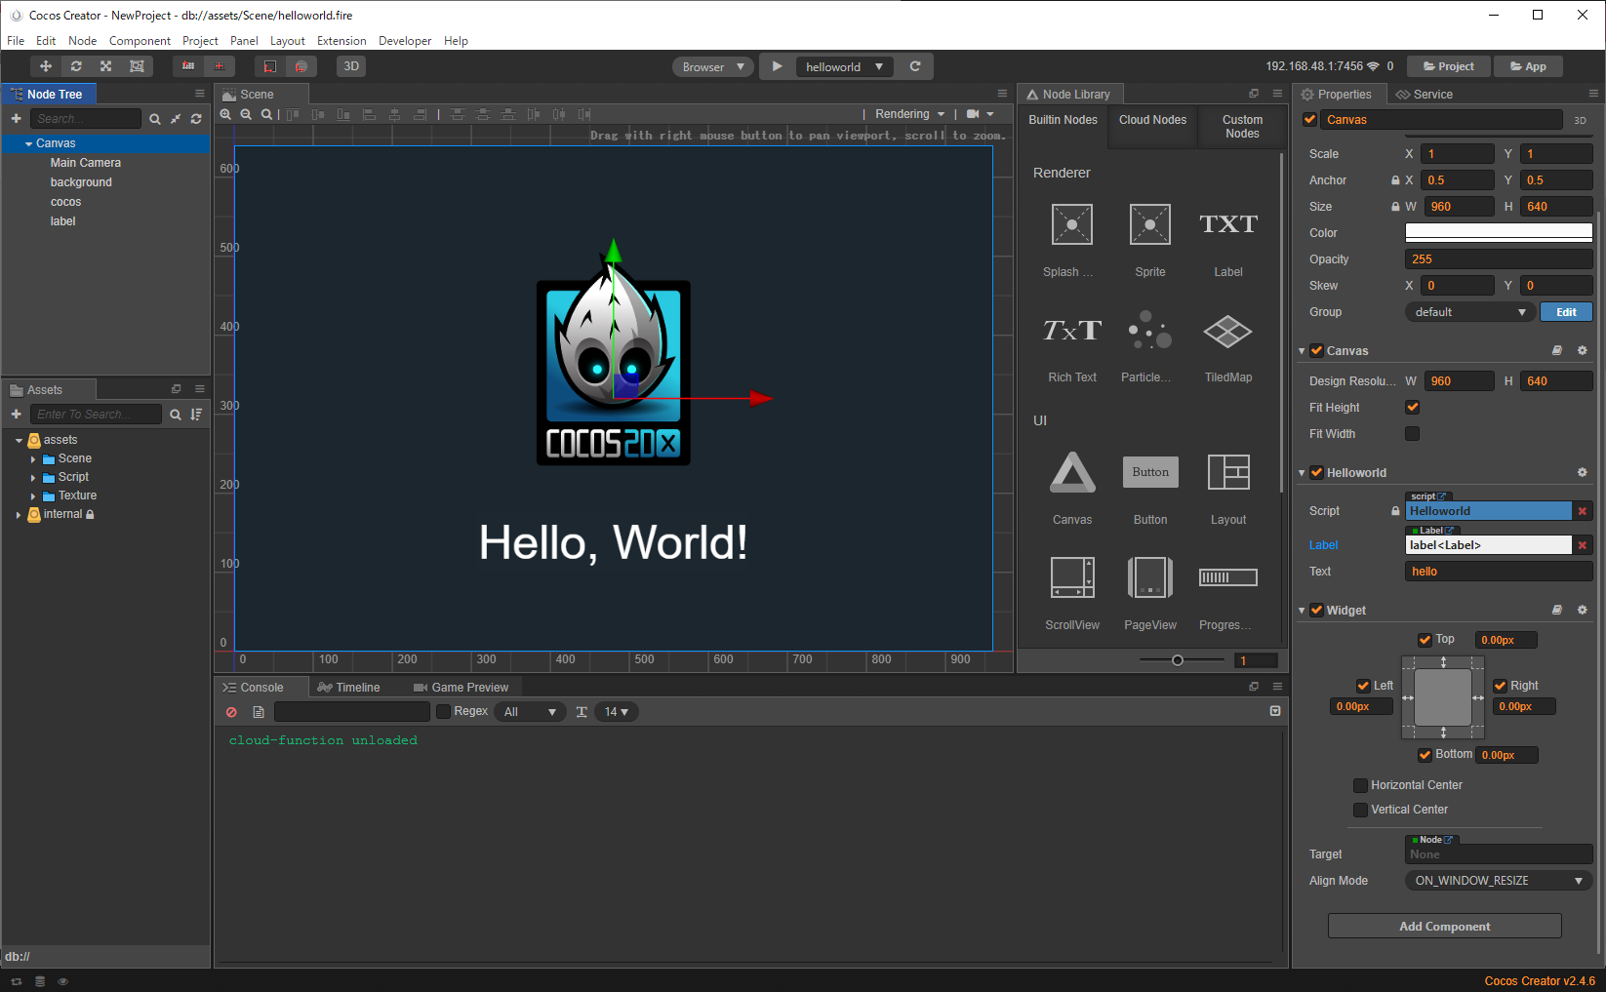The width and height of the screenshot is (1606, 992).
Task: Disable the Top widget alignment
Action: [1425, 639]
